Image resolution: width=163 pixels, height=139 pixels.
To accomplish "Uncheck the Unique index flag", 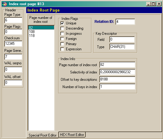I will 62,23.
